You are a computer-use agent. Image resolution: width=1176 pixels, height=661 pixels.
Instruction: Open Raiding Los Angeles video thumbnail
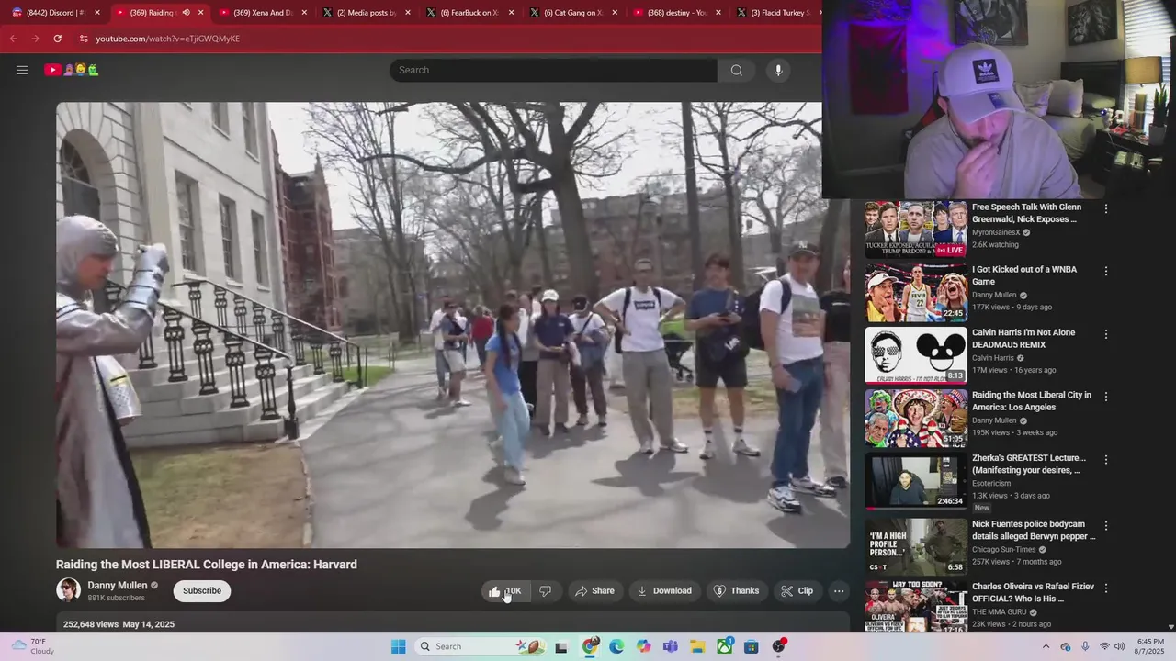915,418
